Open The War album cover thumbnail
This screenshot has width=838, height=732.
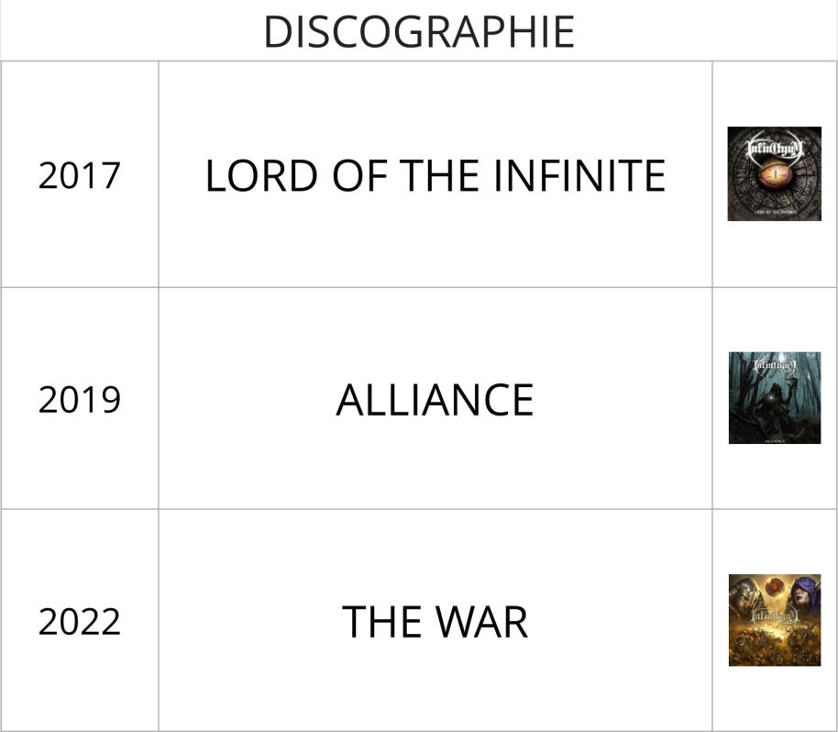click(x=774, y=620)
